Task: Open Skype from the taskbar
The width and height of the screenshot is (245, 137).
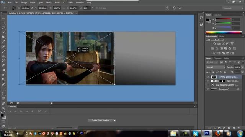Action: coord(196,134)
